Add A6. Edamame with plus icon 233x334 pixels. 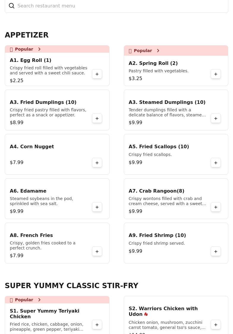97,207
